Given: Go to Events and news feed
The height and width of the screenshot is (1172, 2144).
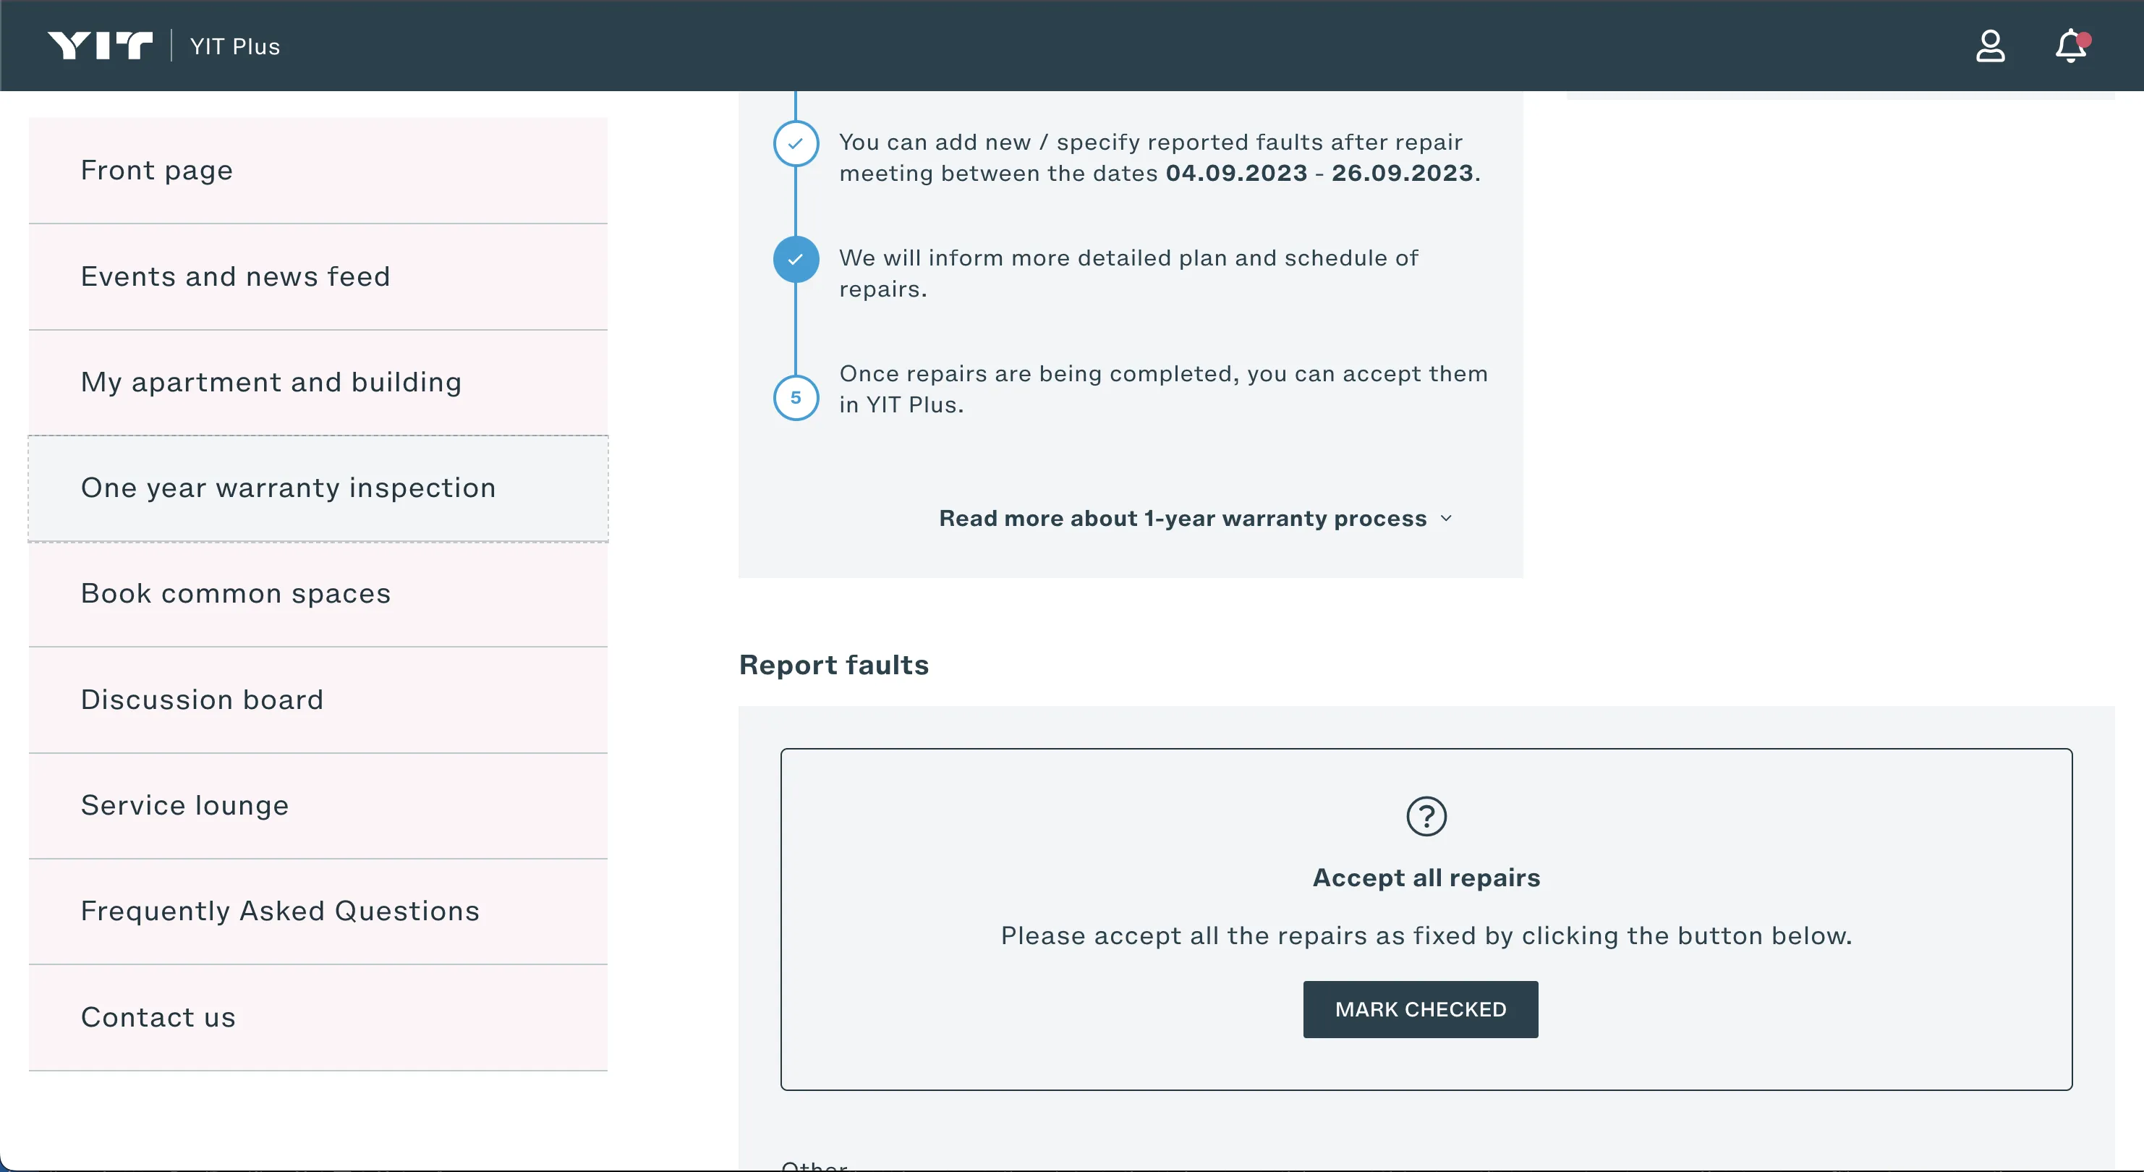Looking at the screenshot, I should 318,277.
